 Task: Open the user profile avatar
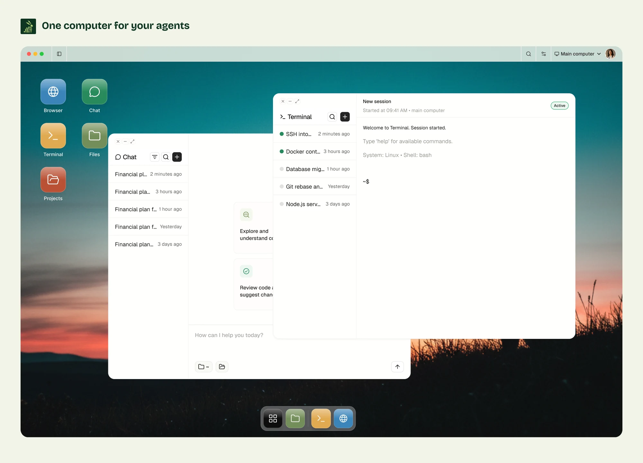tap(611, 54)
